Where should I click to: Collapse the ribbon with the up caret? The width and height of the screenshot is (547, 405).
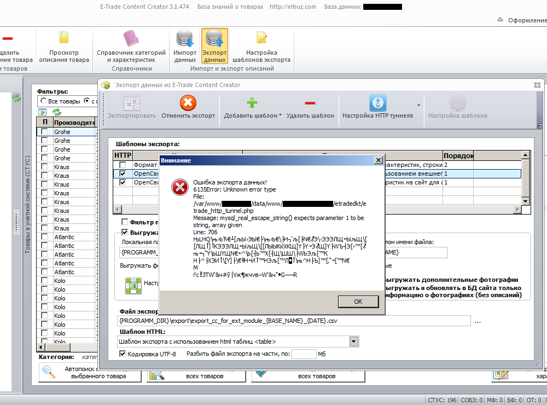pyautogui.click(x=500, y=20)
